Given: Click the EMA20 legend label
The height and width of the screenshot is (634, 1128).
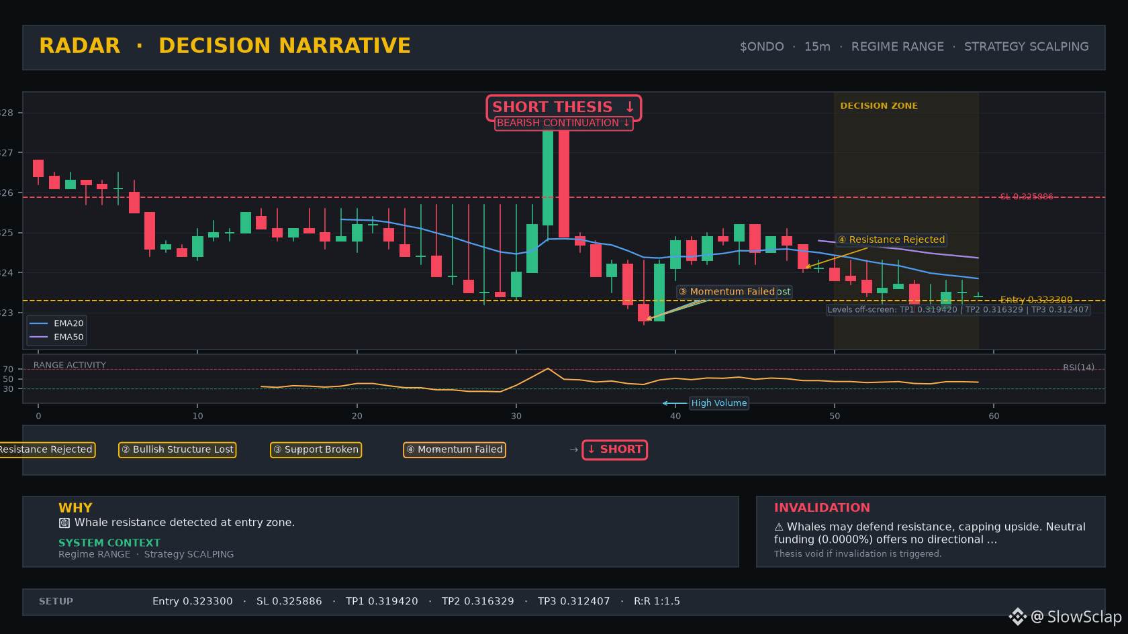Looking at the screenshot, I should pyautogui.click(x=68, y=323).
